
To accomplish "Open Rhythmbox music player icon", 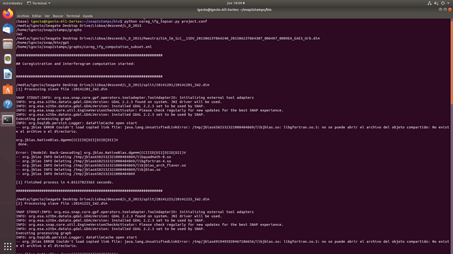I will (8, 59).
